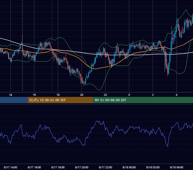
Task: Click hour label 14 on price chart axis
Action: [11, 95]
